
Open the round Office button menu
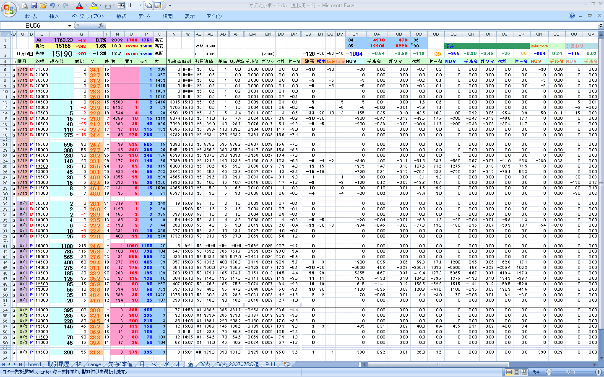[x=8, y=9]
